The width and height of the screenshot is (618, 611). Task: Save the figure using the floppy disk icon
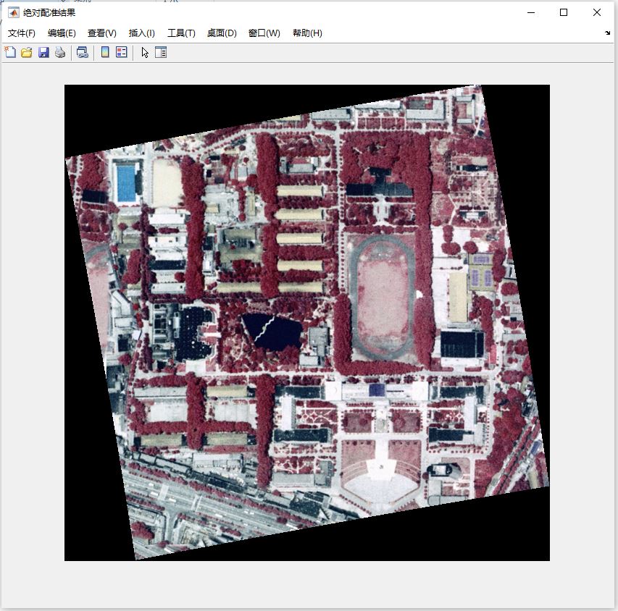pos(43,52)
